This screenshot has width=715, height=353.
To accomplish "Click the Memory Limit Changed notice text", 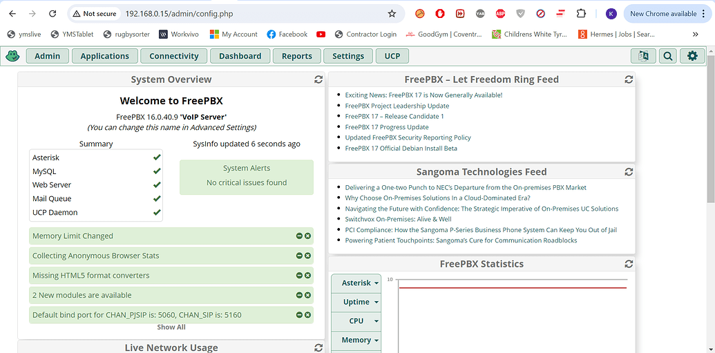I will click(73, 236).
